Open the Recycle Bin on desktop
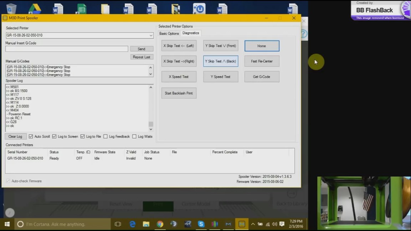Viewport: 411px width, 231px height. 11,9
